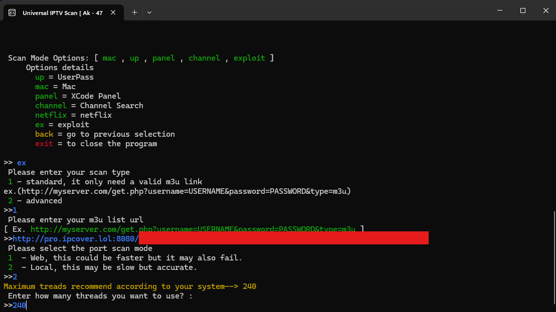Click the thread count input line showing 240

tap(19, 305)
